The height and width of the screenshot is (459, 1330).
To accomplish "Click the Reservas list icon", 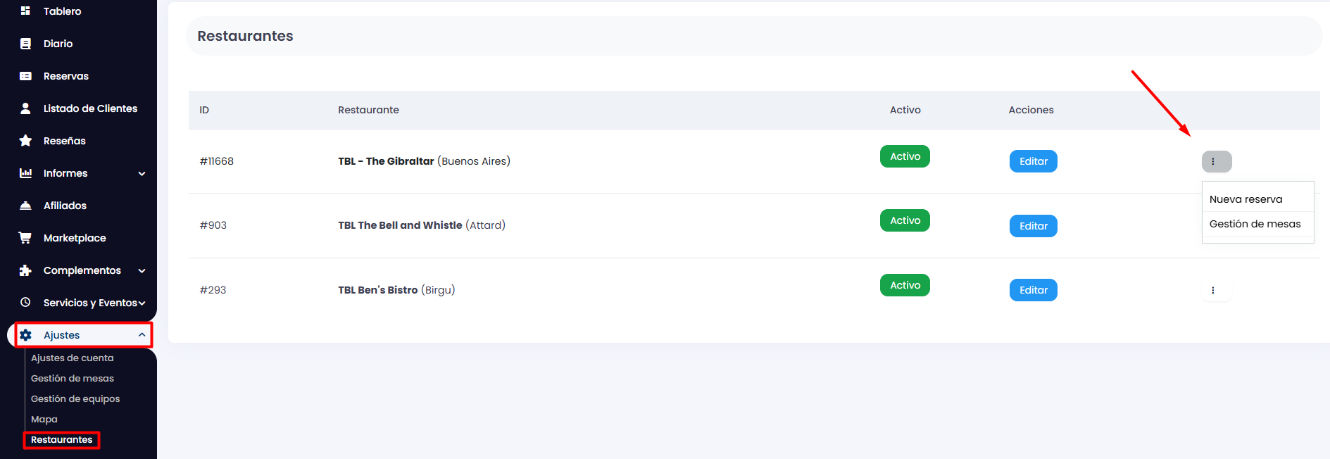I will pos(25,76).
